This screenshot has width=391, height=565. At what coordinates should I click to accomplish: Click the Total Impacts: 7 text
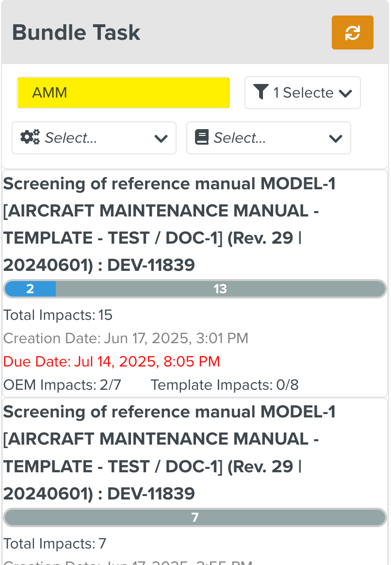54,543
